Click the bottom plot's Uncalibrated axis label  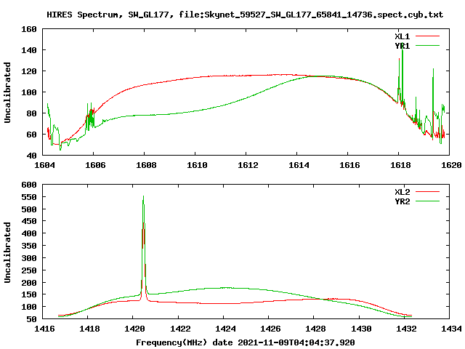point(7,252)
